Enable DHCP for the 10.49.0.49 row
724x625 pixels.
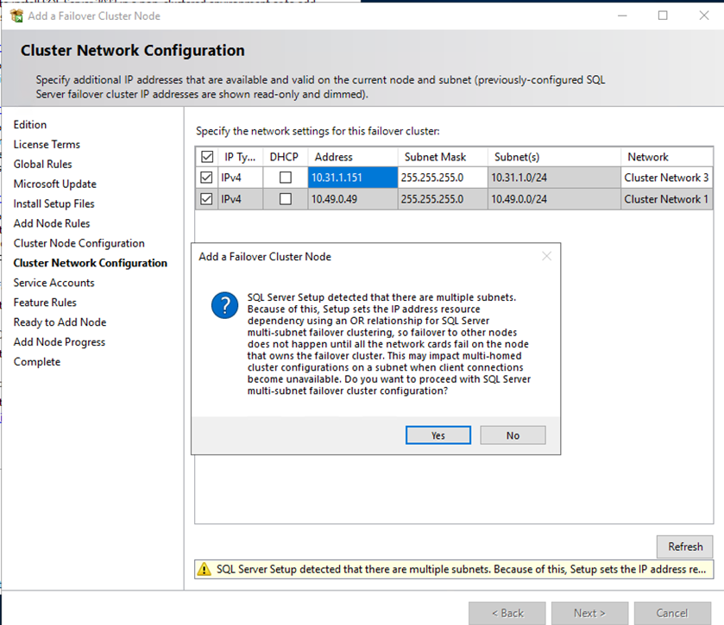pos(285,199)
